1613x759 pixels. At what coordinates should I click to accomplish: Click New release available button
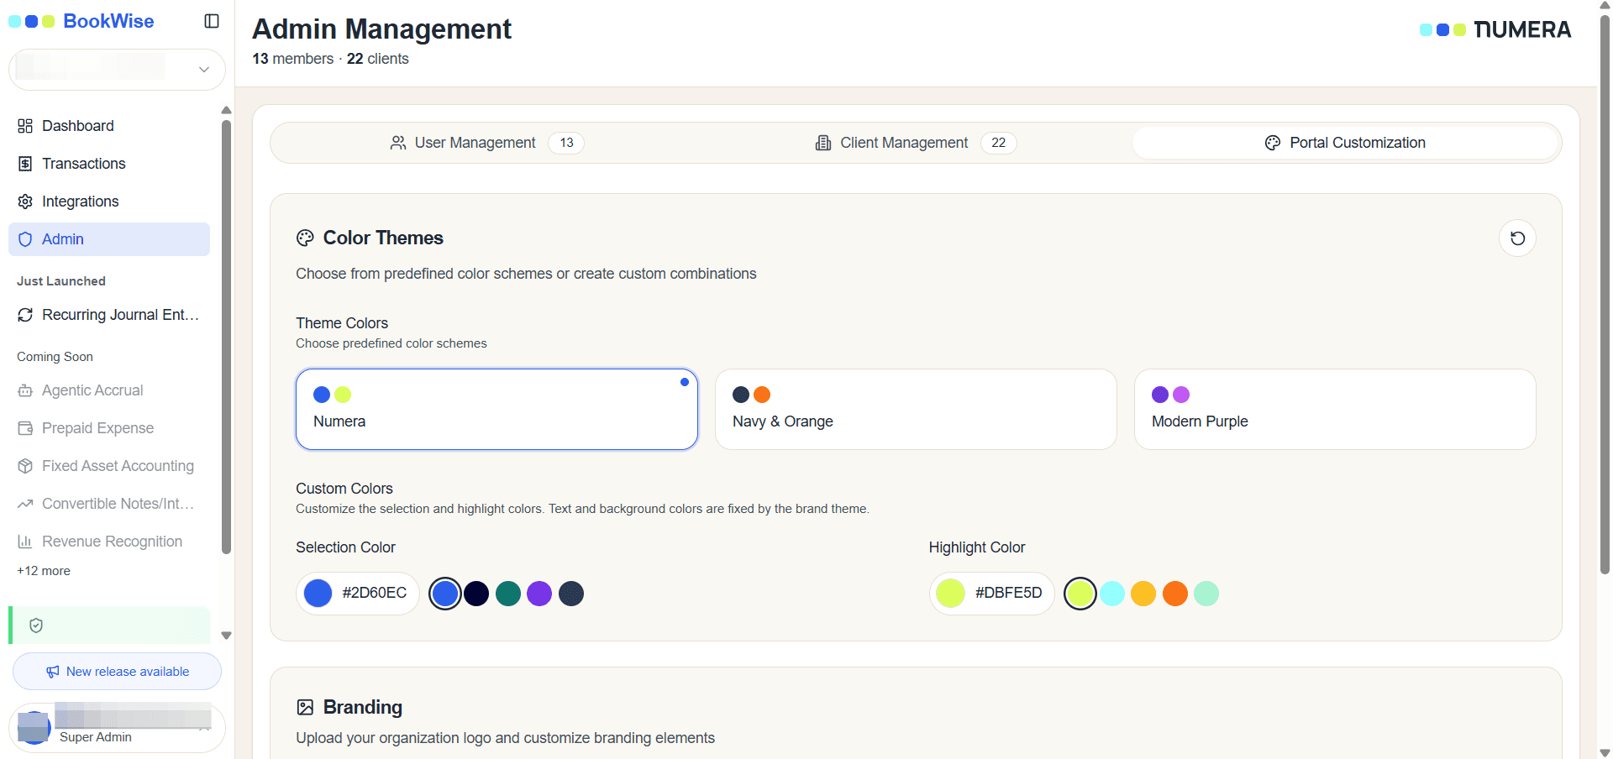click(x=117, y=672)
